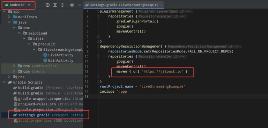Select the prebuilt package icon
This screenshot has height=128, width=268.
(35, 44)
